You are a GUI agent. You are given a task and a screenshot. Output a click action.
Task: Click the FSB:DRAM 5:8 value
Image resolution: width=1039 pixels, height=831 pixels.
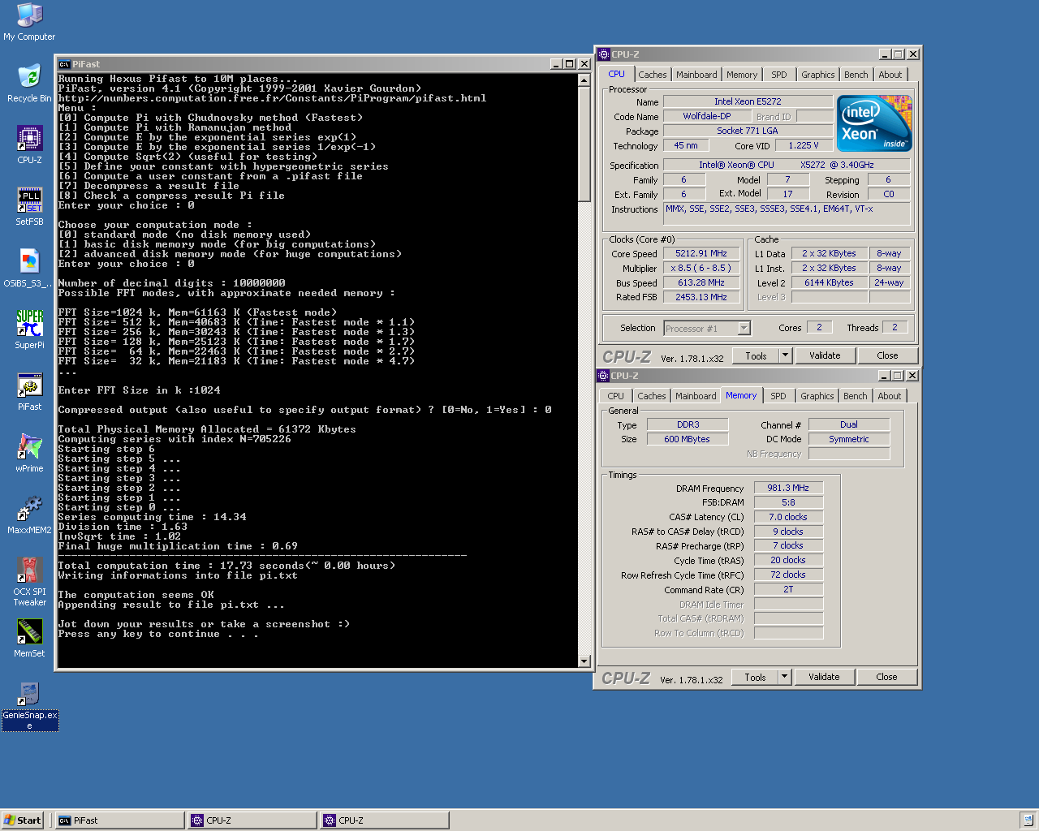coord(788,502)
